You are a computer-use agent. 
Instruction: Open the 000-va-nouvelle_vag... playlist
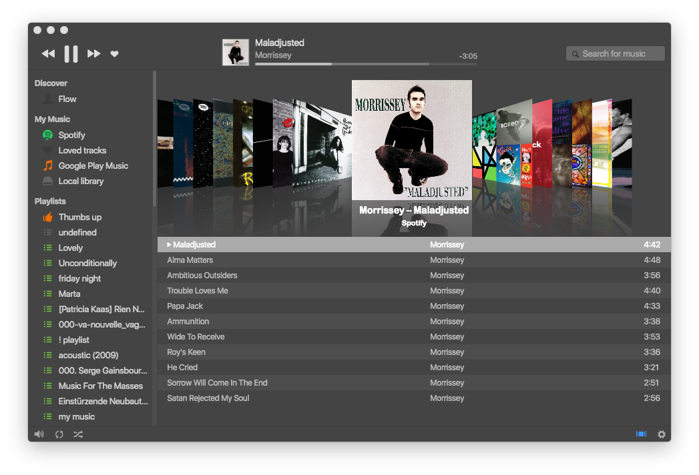[x=101, y=324]
